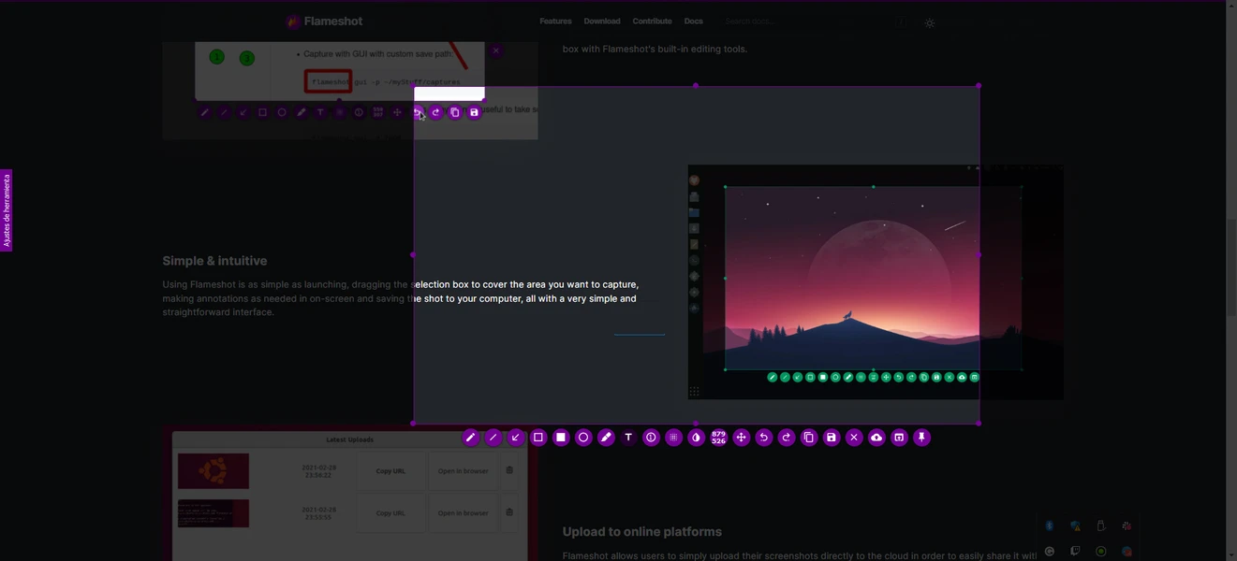The image size is (1237, 561).
Task: Open the Contribute page in website navbar
Action: click(652, 22)
